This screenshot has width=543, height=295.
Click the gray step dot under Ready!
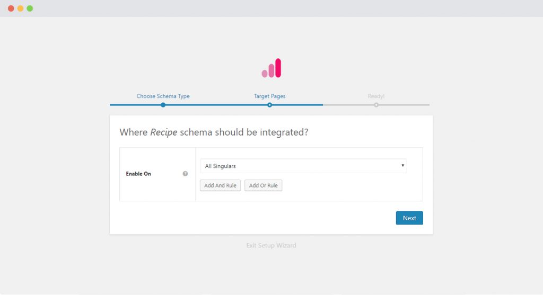(x=376, y=105)
